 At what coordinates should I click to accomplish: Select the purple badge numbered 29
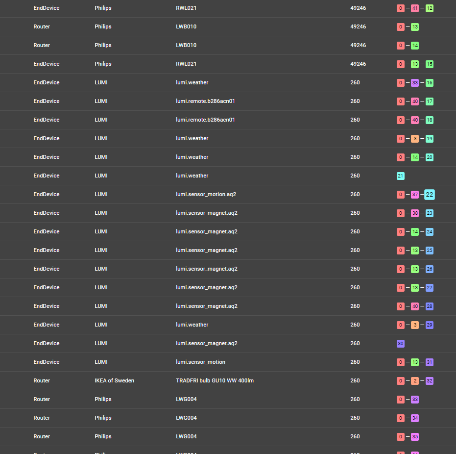click(429, 325)
